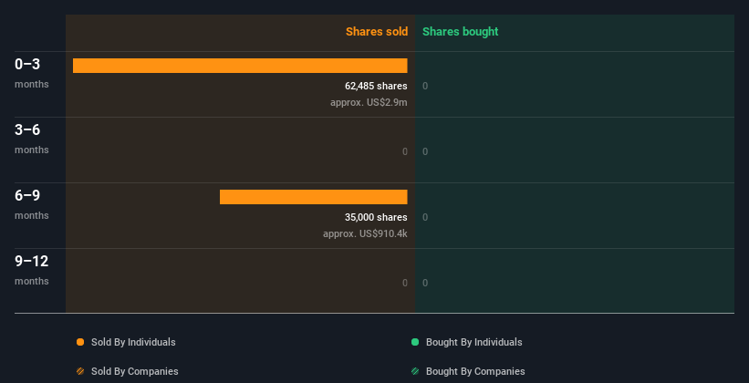Click the '62,485 shares' value
This screenshot has height=383, width=749.
376,86
